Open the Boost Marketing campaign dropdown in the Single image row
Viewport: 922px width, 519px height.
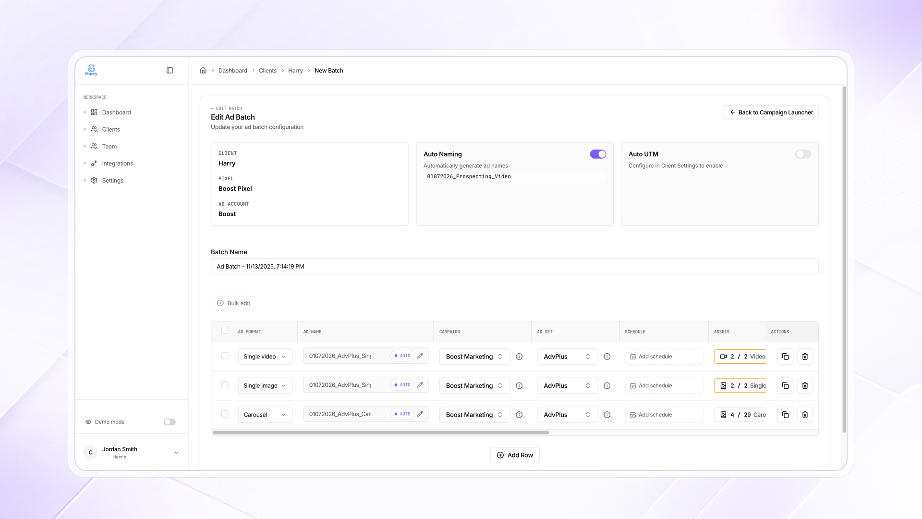pos(474,385)
